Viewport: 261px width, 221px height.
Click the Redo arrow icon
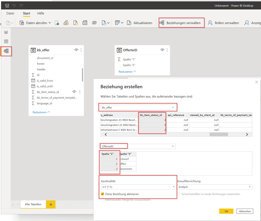(21, 6)
